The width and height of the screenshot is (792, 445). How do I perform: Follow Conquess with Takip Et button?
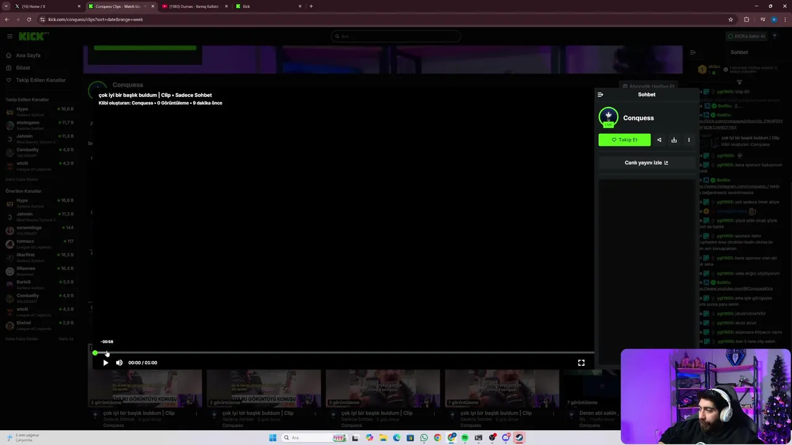point(624,140)
